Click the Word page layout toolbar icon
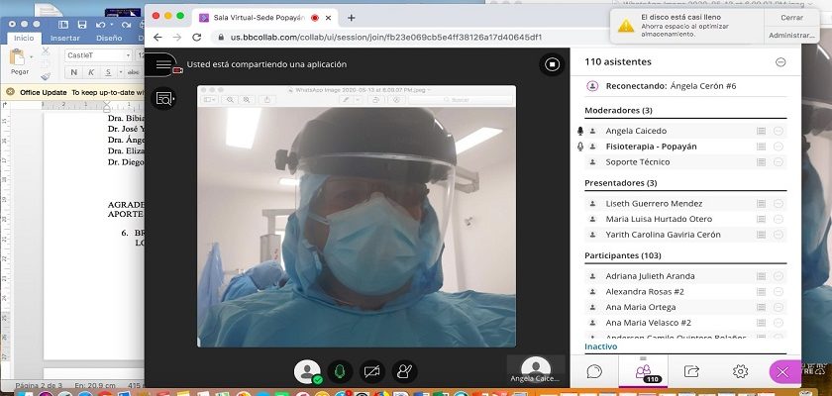 (63, 25)
